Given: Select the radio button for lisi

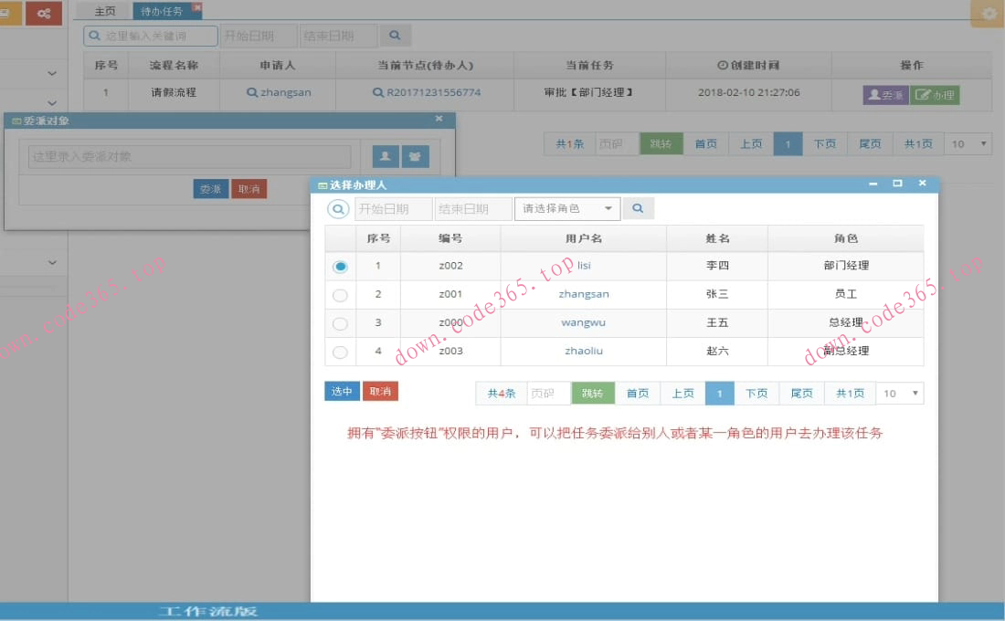Looking at the screenshot, I should coord(340,266).
